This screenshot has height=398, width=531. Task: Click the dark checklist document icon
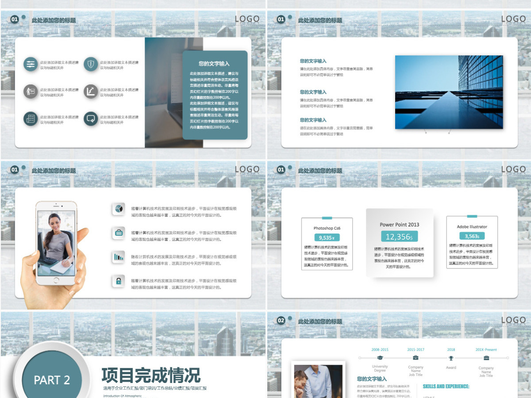[x=31, y=119]
